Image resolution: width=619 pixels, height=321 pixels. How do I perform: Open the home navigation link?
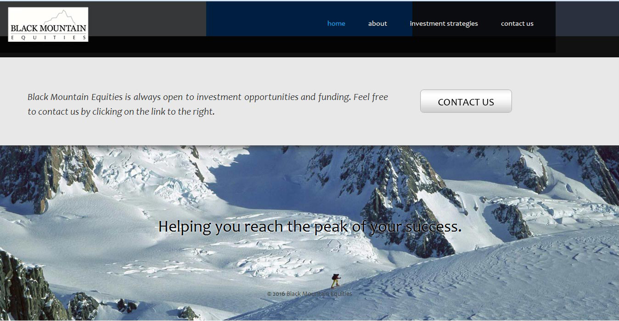coord(336,23)
